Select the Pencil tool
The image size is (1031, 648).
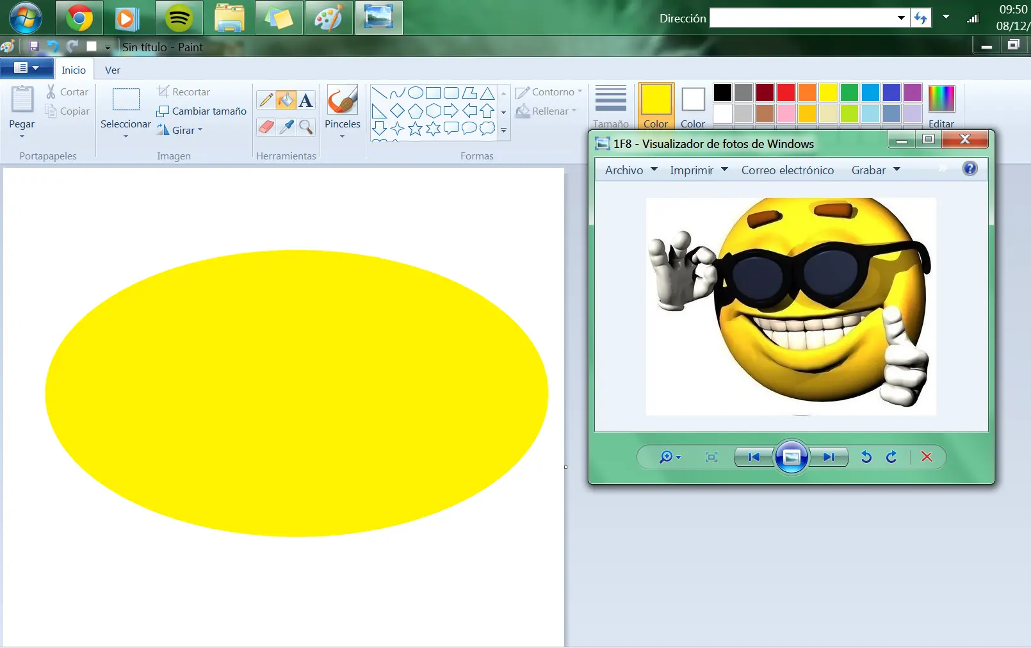click(266, 100)
